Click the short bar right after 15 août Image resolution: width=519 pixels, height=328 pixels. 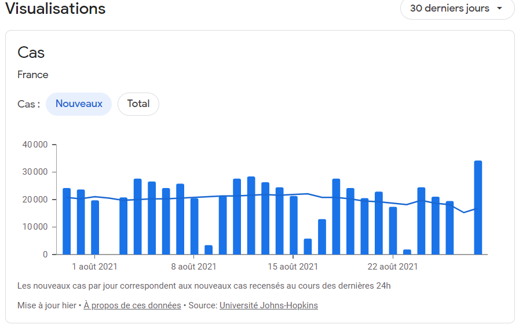tap(308, 246)
